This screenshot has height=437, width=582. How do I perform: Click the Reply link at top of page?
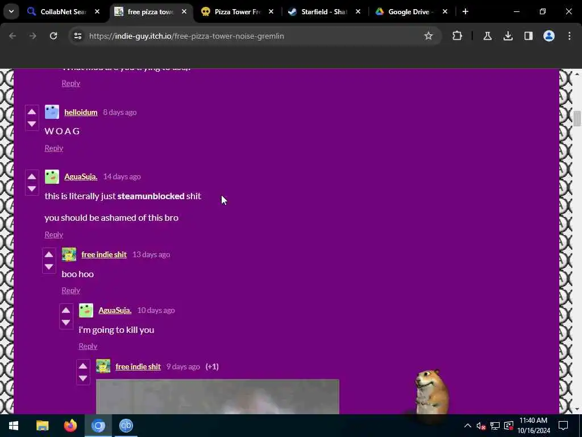(71, 83)
